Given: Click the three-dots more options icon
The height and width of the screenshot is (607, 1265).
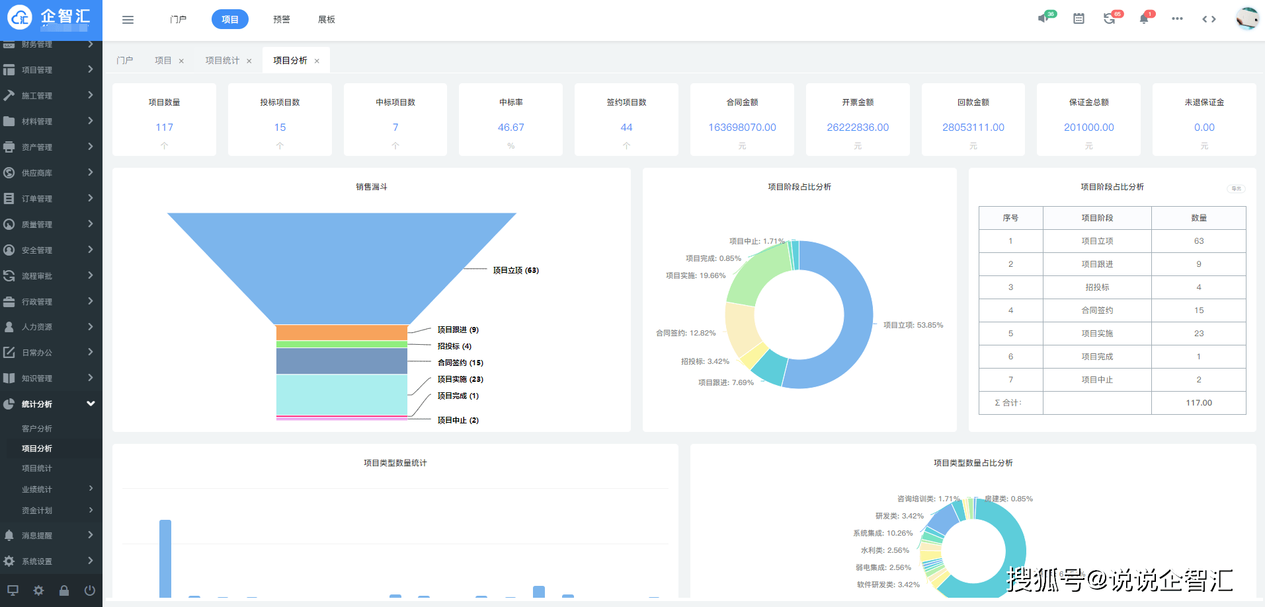Looking at the screenshot, I should tap(1177, 18).
